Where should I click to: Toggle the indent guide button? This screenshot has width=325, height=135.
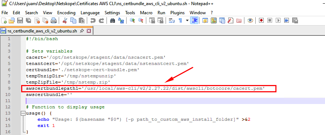click(194, 20)
